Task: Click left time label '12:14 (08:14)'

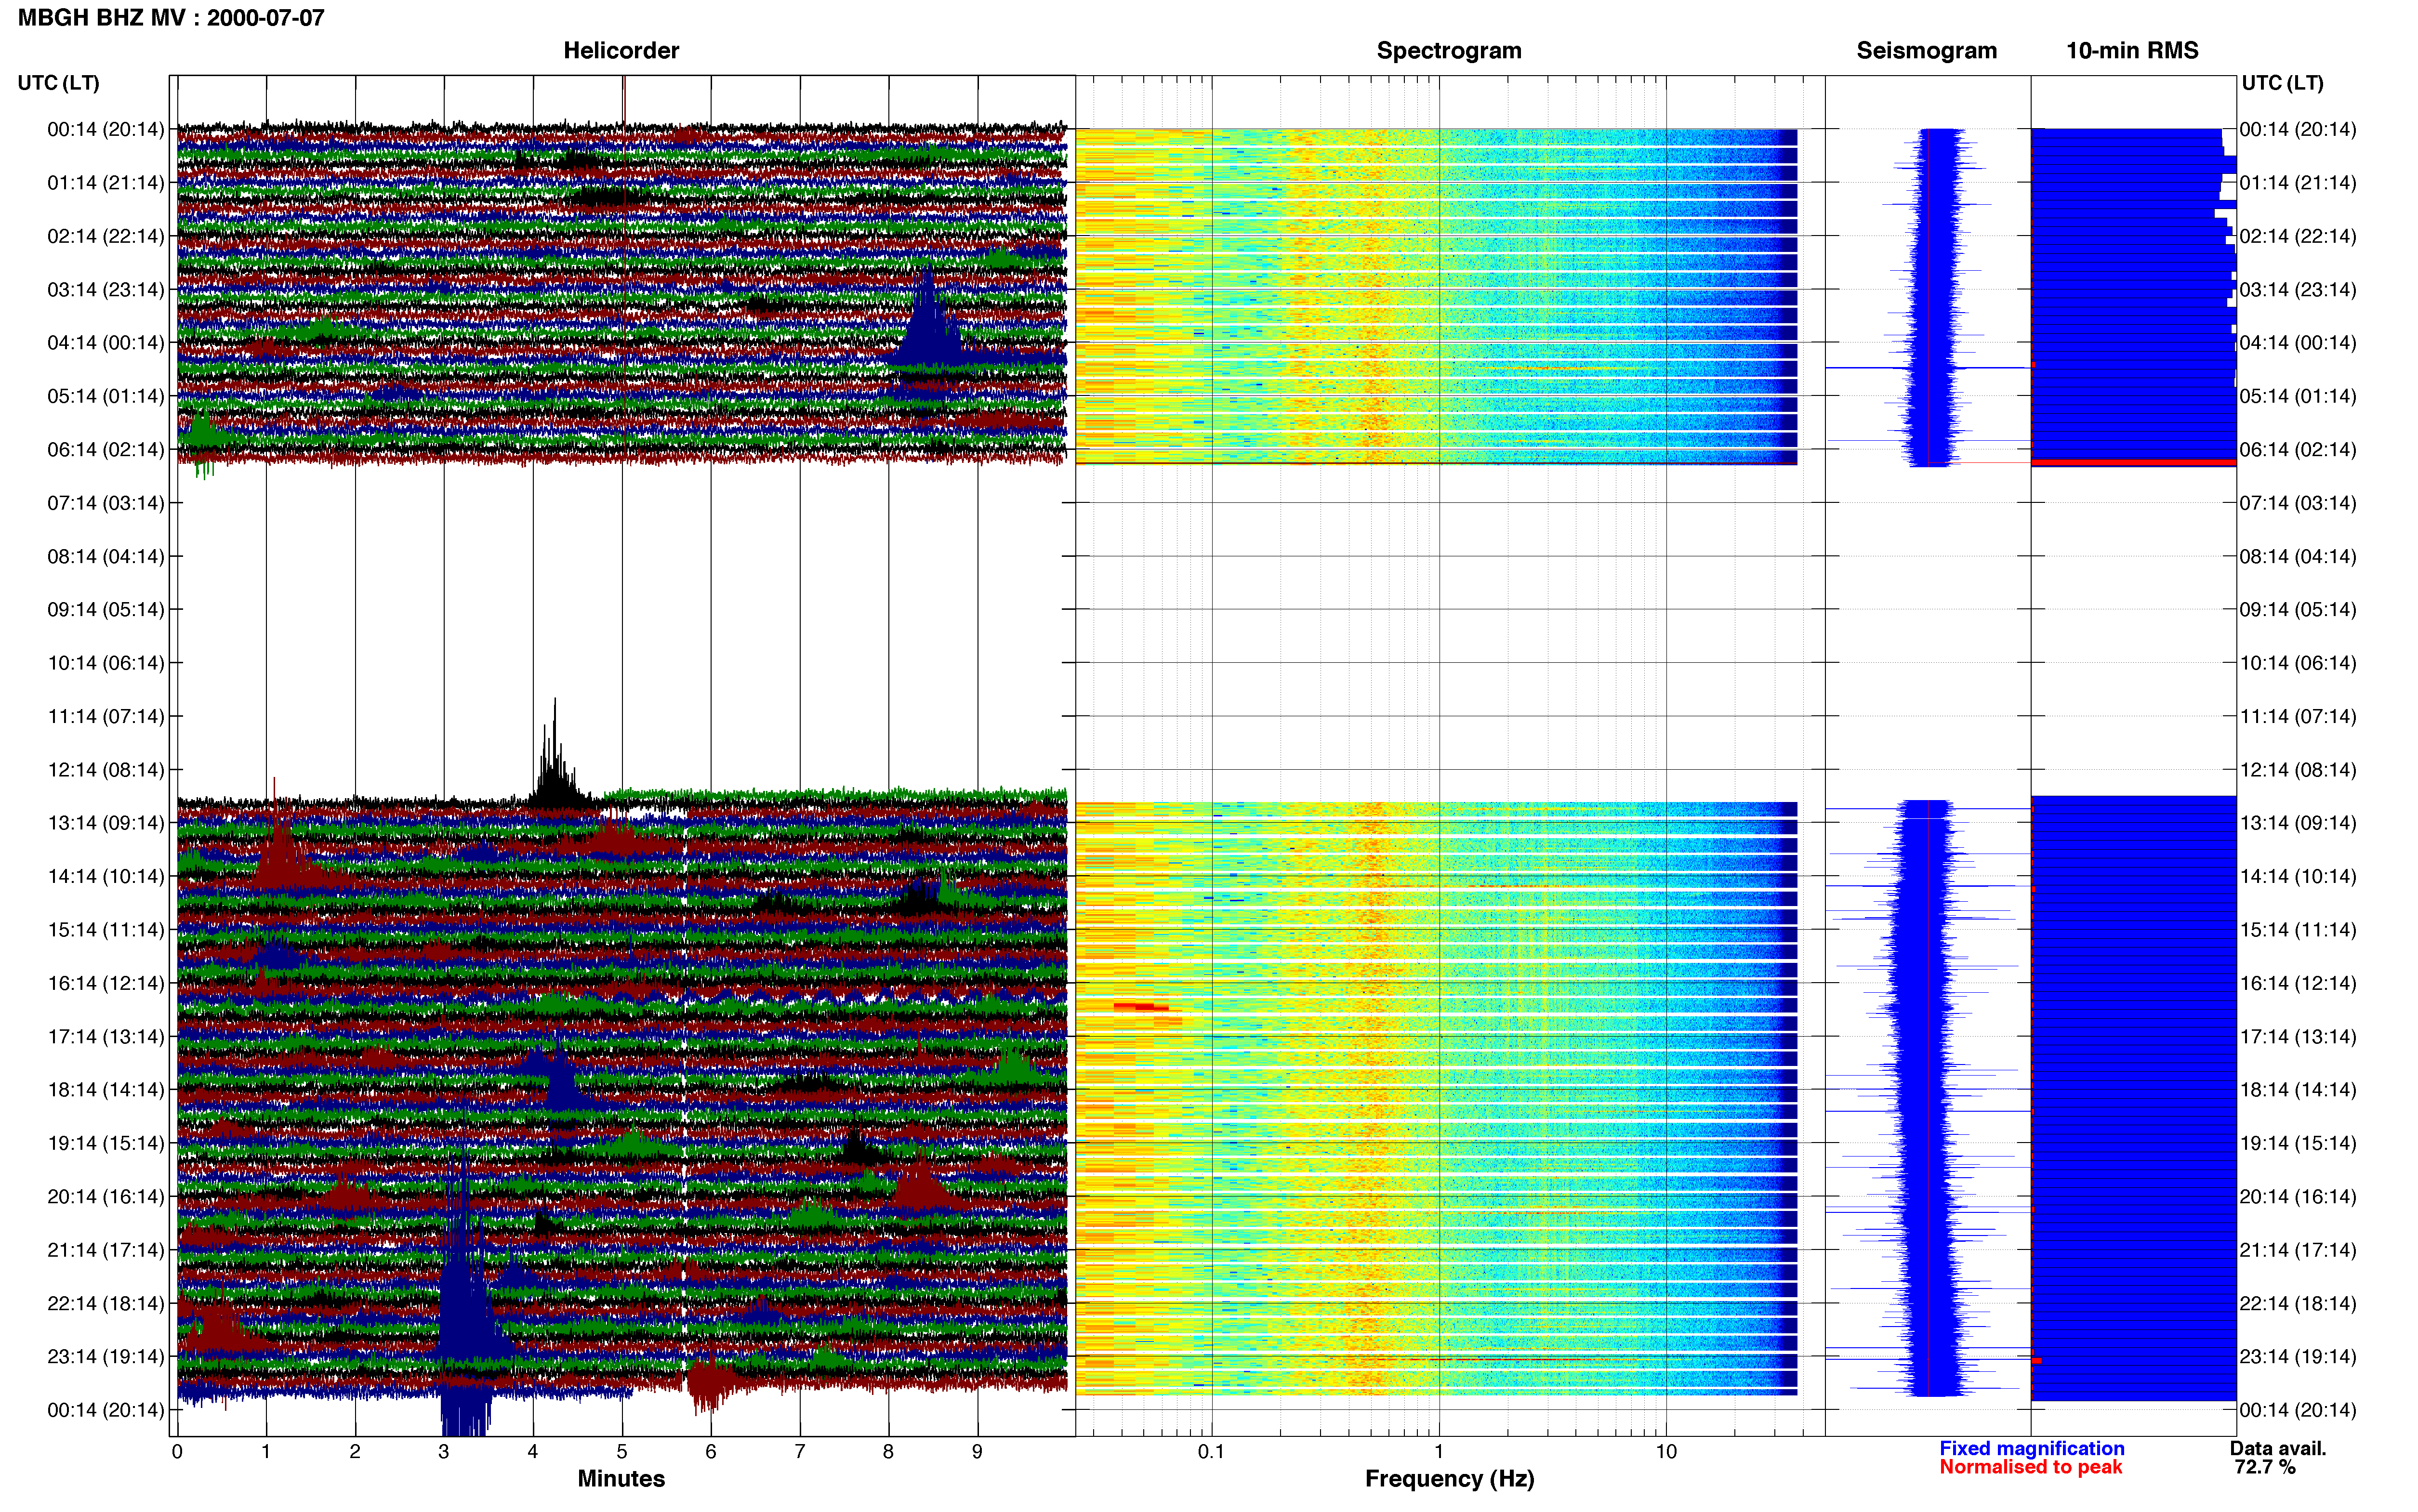Action: 106,770
